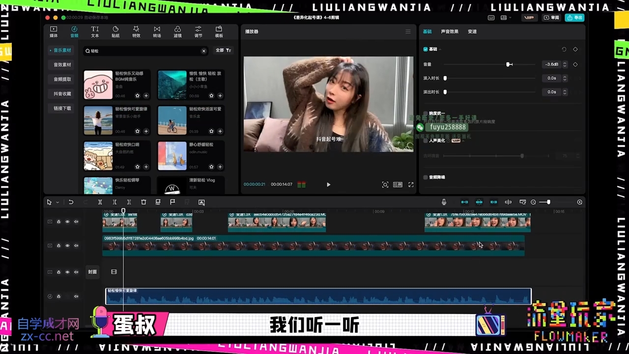Image resolution: width=629 pixels, height=354 pixels.
Task: Select 音频提取 audio extraction category
Action: click(62, 79)
